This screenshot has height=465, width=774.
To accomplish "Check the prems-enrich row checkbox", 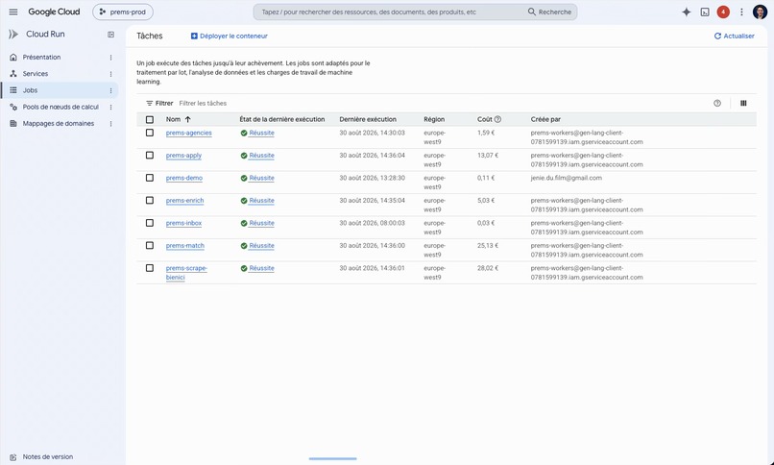I will coord(150,201).
